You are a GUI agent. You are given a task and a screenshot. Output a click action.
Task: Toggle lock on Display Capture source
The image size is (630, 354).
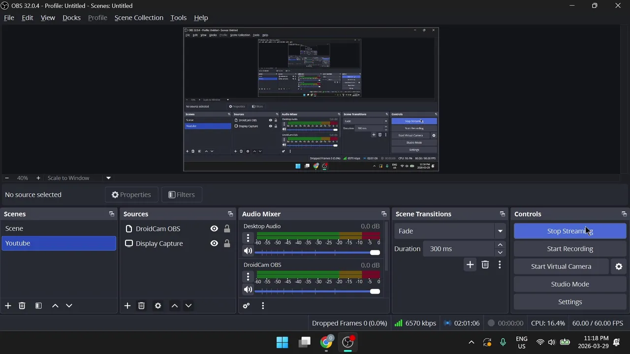coord(227,243)
